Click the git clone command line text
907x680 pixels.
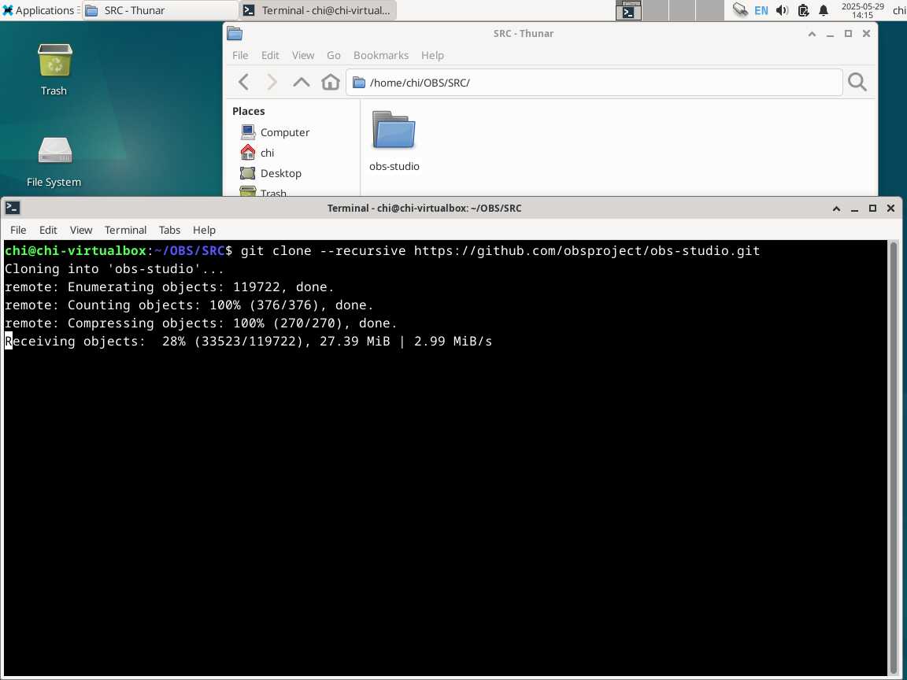tap(501, 250)
